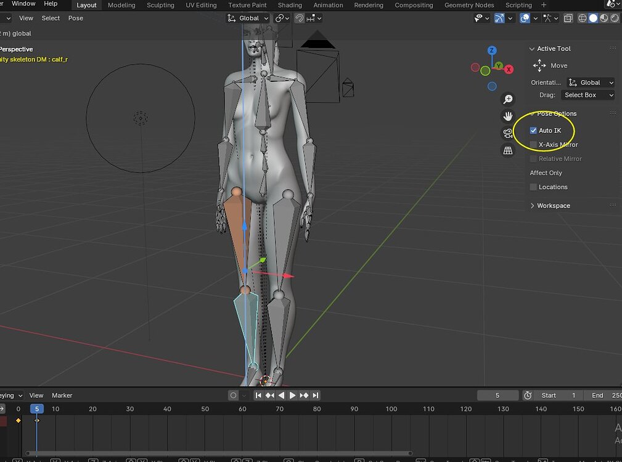Image resolution: width=622 pixels, height=462 pixels.
Task: Switch to the Sculpting workspace tab
Action: click(160, 5)
